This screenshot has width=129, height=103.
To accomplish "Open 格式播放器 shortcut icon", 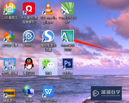I will coord(10,64).
